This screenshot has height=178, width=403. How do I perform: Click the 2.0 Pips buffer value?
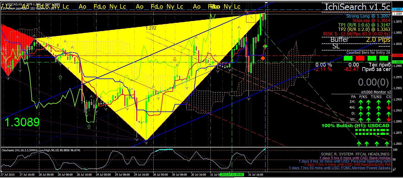coord(378,40)
